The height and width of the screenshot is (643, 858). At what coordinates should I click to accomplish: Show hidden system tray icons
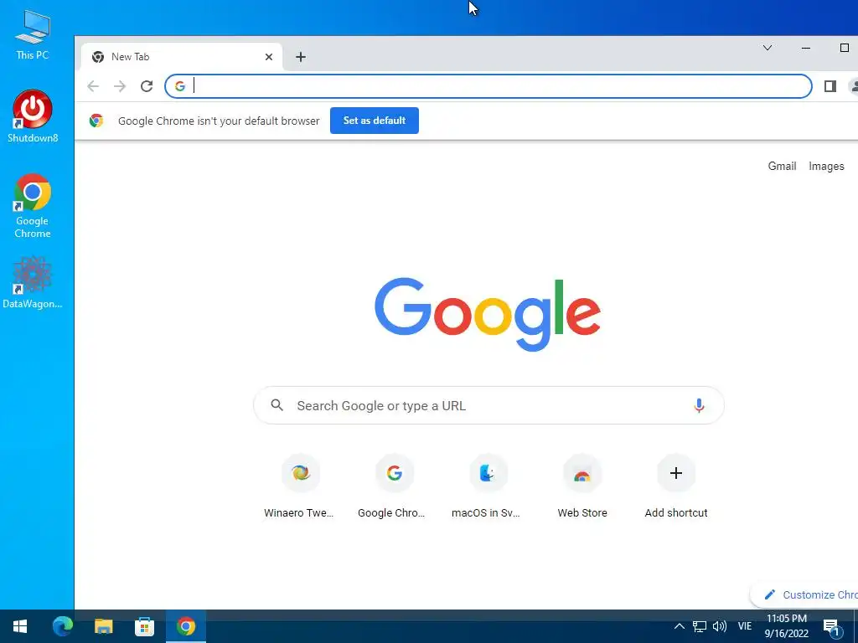click(679, 626)
